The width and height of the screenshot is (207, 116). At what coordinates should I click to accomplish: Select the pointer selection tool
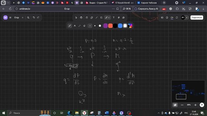(x=76, y=18)
